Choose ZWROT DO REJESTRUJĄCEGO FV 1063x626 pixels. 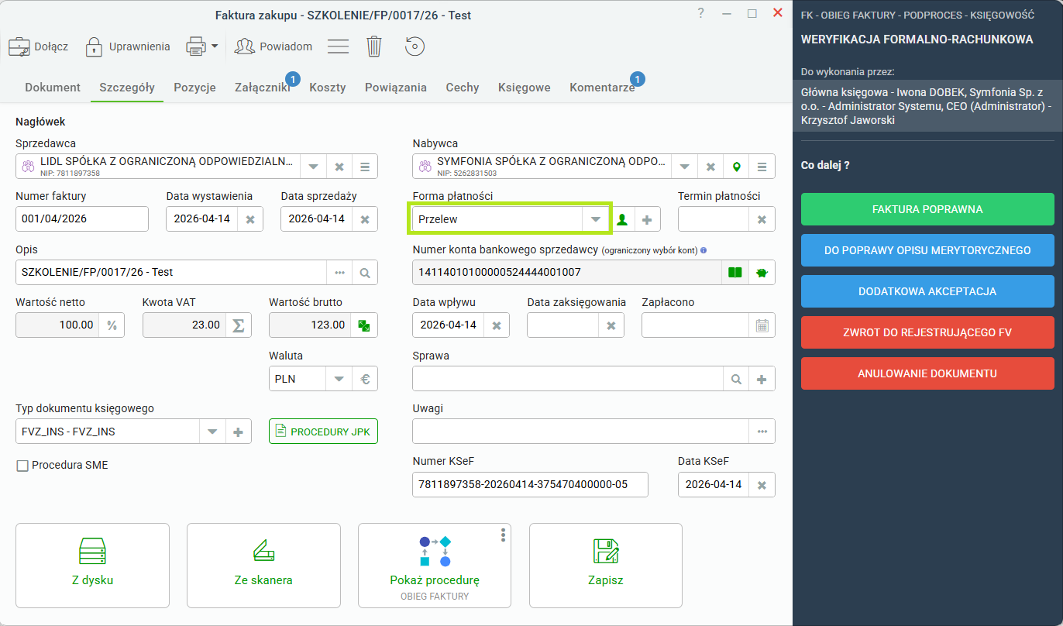tap(927, 332)
